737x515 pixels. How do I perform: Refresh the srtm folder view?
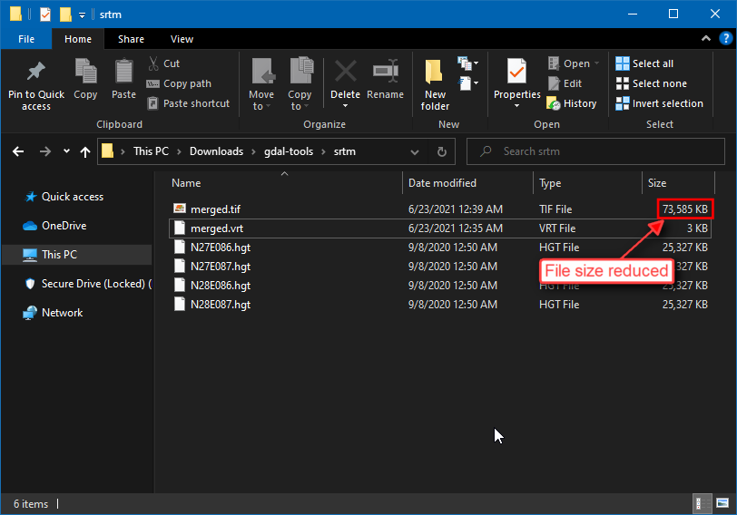(x=442, y=151)
